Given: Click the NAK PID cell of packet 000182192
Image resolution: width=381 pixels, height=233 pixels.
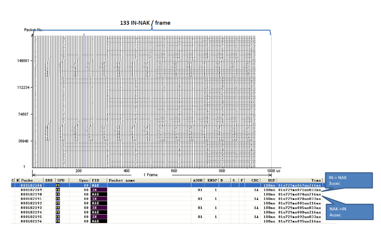Looking at the screenshot, I should click(99, 203).
